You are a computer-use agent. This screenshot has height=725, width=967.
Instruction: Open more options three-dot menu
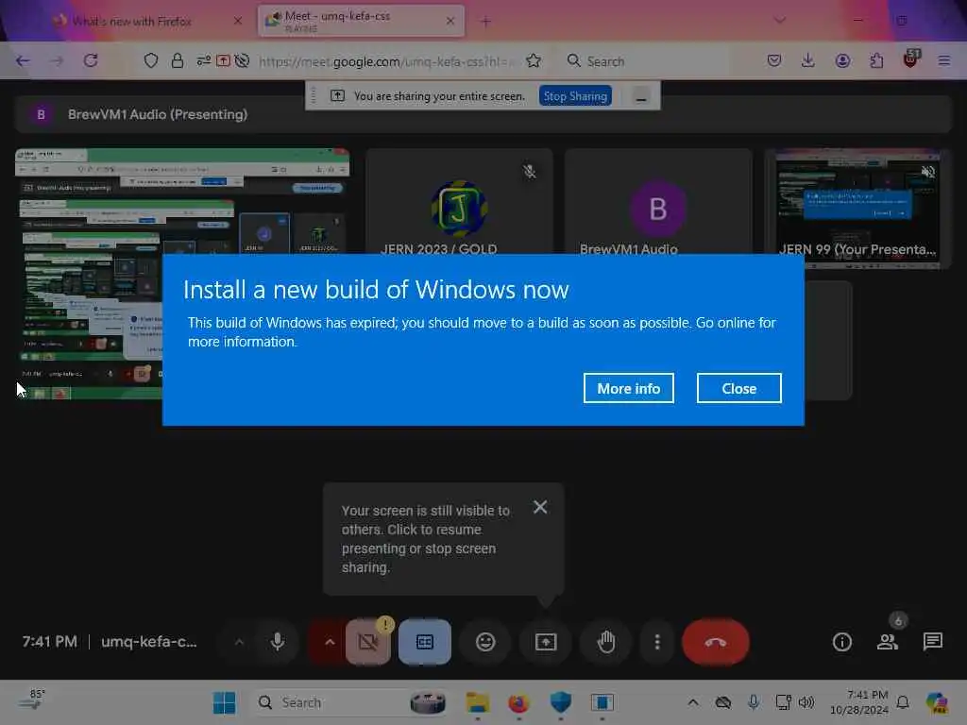(x=657, y=642)
